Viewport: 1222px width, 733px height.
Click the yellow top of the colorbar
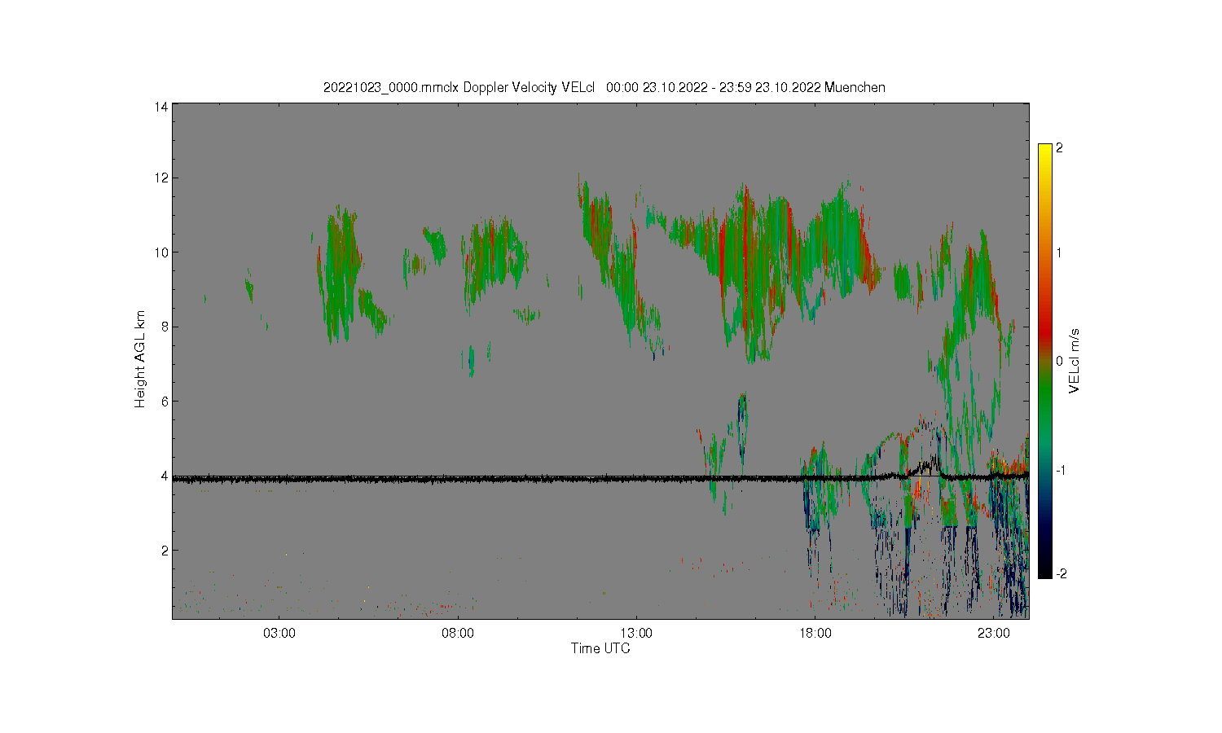(x=1045, y=151)
